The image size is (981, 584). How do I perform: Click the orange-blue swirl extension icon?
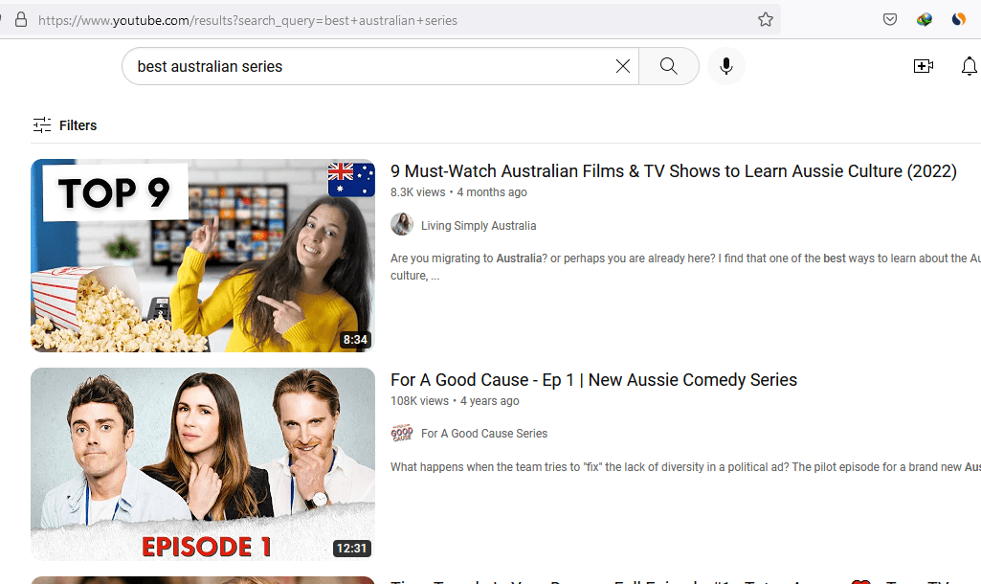(958, 19)
